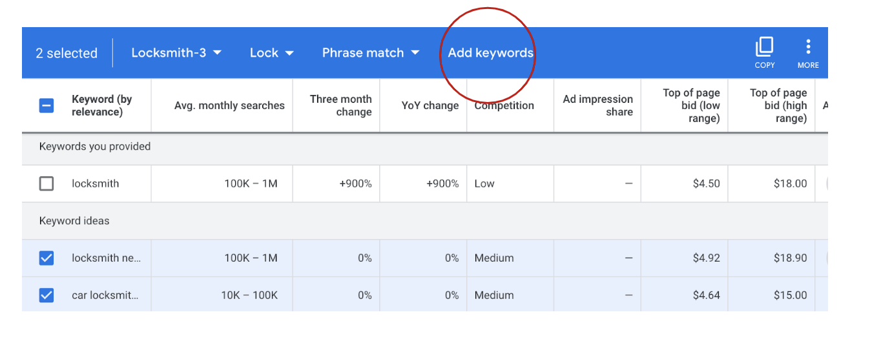872x341 pixels.
Task: Click the Add keywords button
Action: [x=490, y=53]
